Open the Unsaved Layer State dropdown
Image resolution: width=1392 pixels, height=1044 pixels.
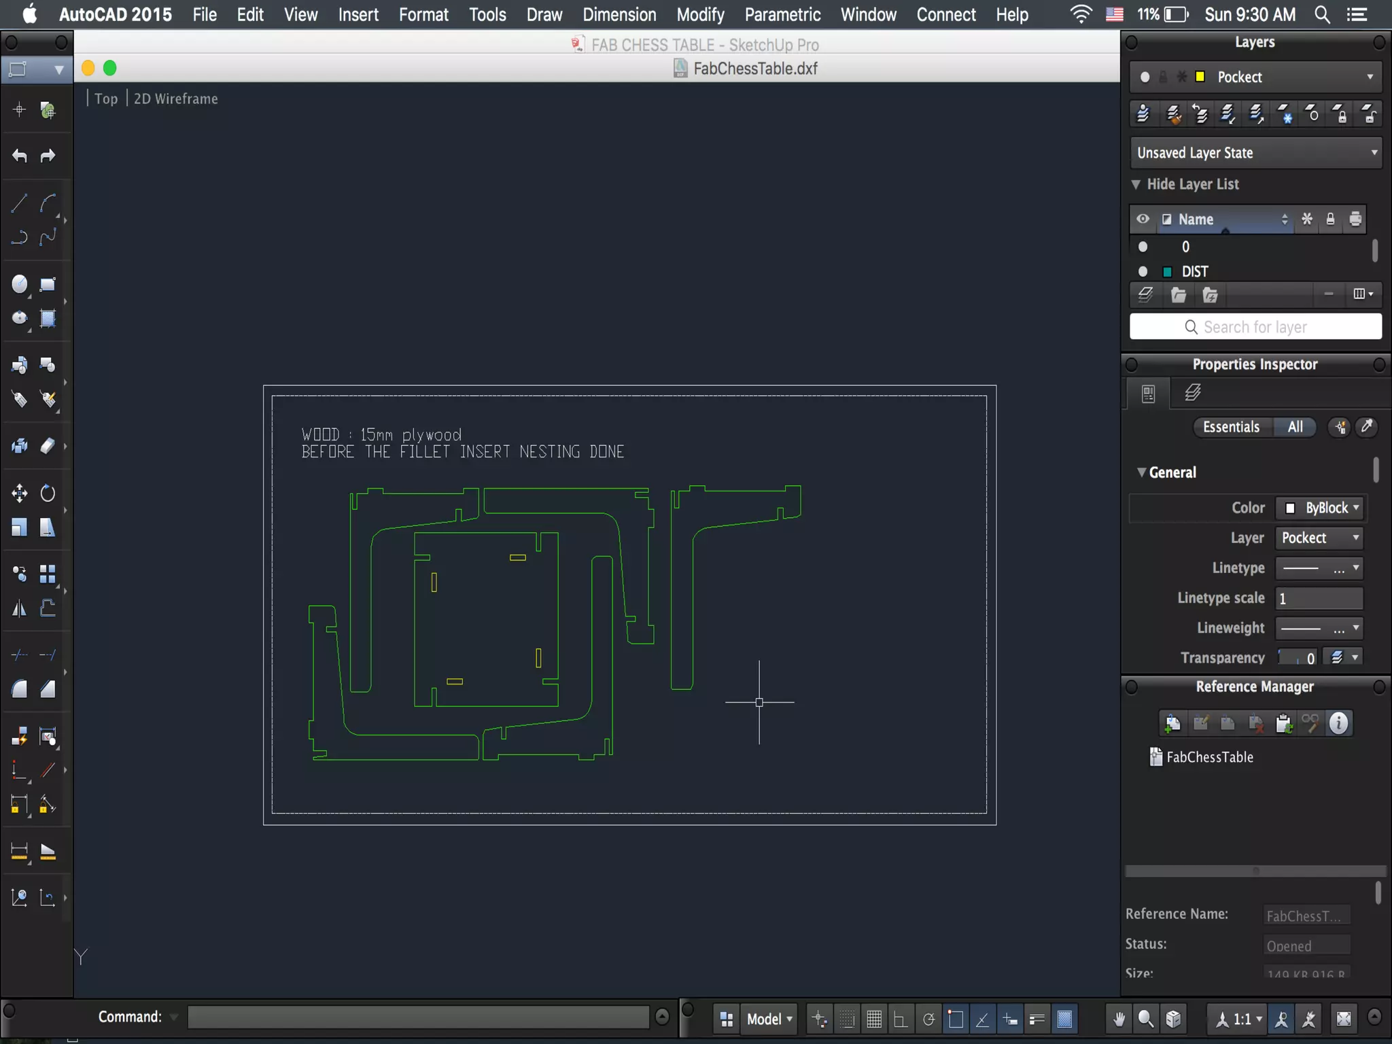click(1255, 153)
